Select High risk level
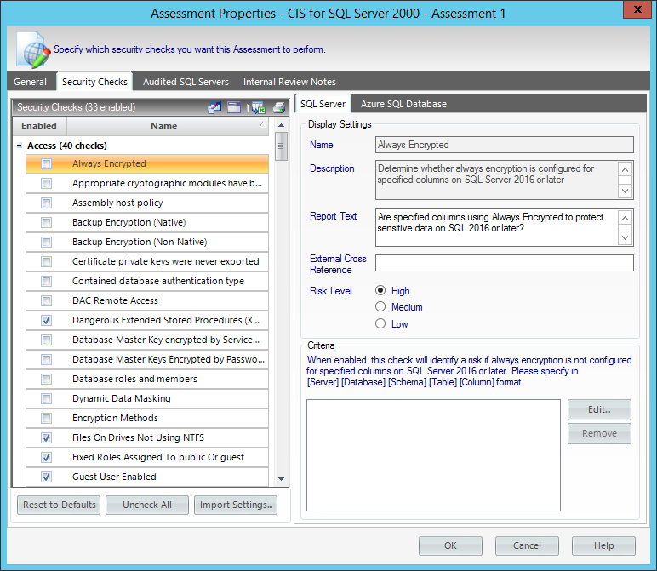The height and width of the screenshot is (571, 657). (380, 290)
